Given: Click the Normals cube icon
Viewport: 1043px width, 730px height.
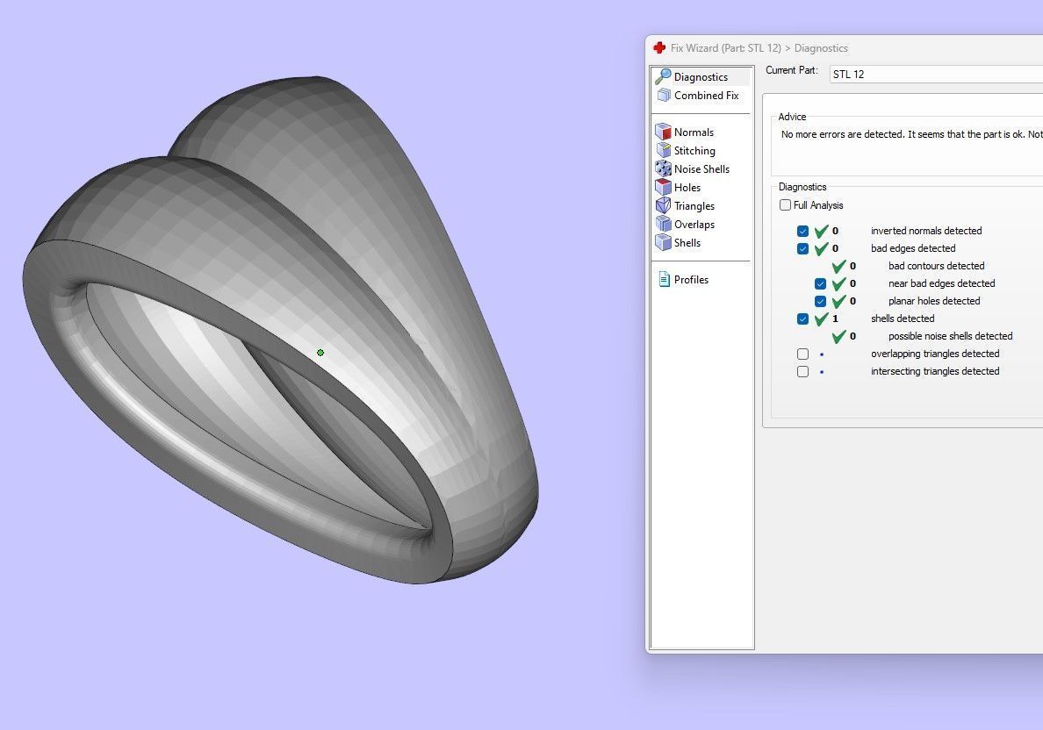Looking at the screenshot, I should tap(663, 132).
